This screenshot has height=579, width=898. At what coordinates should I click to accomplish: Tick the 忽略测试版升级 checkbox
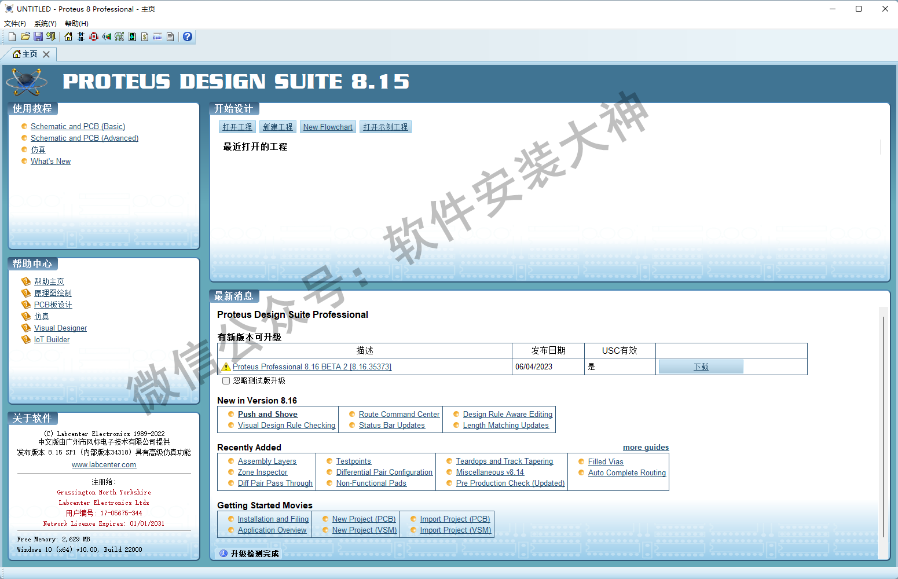(x=226, y=381)
